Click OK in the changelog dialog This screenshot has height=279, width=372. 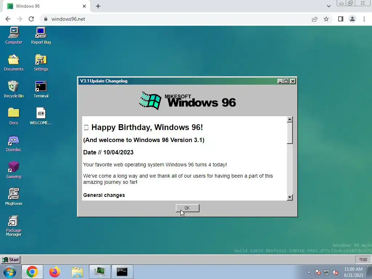[187, 208]
